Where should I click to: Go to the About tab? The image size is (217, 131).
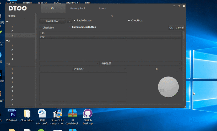pyautogui.click(x=102, y=8)
